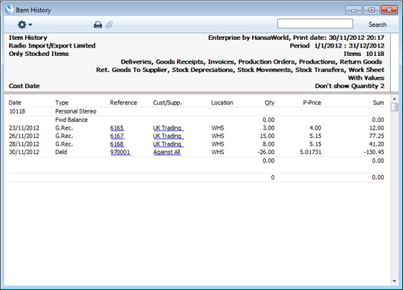Click Don't show Quantity 2 text
The height and width of the screenshot is (290, 403).
(349, 86)
